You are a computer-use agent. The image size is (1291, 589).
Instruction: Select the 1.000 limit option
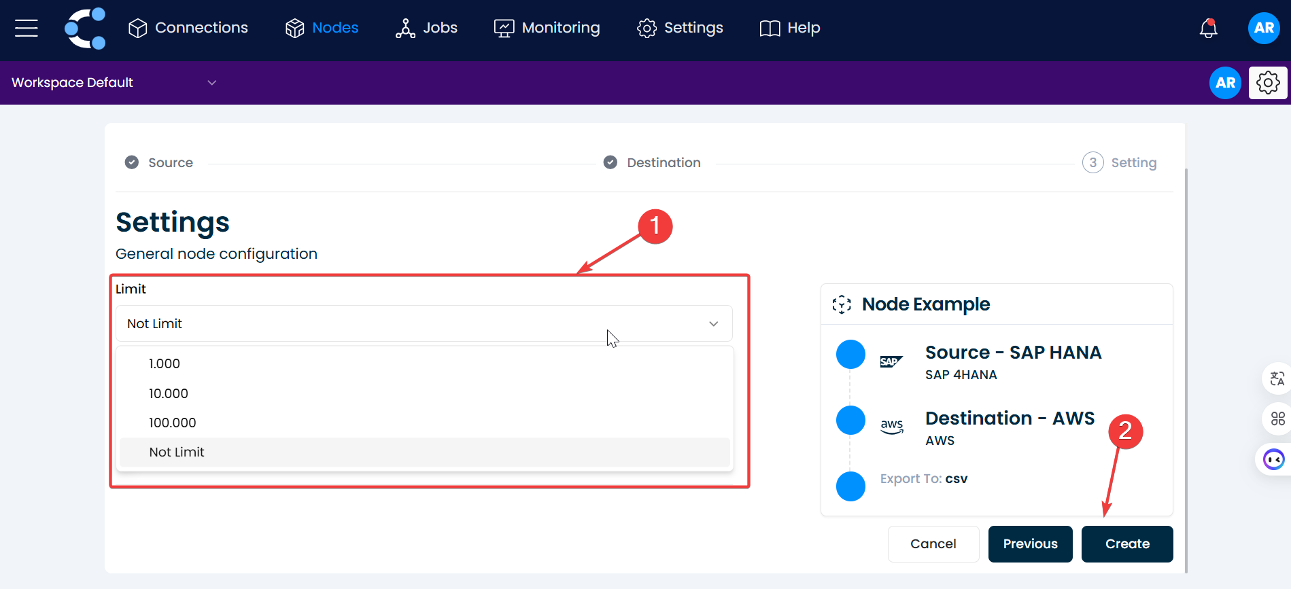(165, 364)
